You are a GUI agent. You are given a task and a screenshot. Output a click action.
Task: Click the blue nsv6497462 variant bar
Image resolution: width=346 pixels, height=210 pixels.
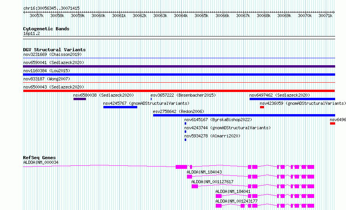coord(292,99)
